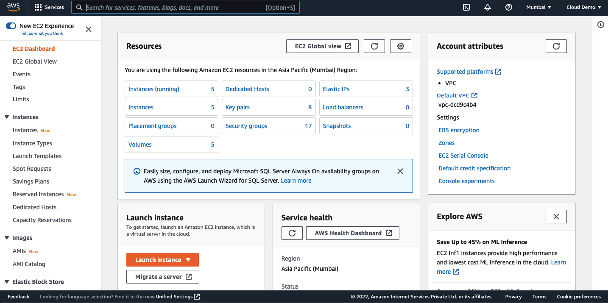Open Cookie preferences in footer
This screenshot has height=303, width=608.
click(x=579, y=297)
